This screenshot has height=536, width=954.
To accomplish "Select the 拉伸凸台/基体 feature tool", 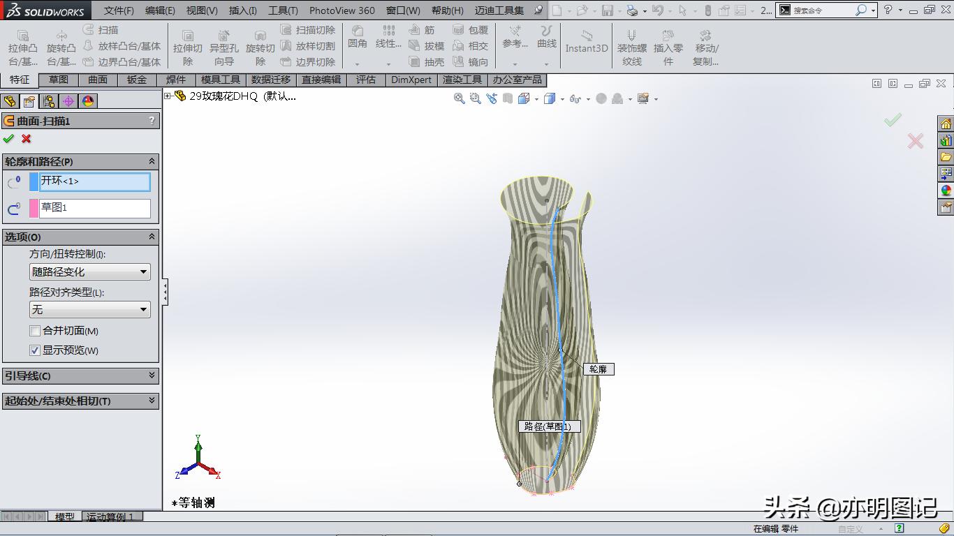I will click(22, 46).
